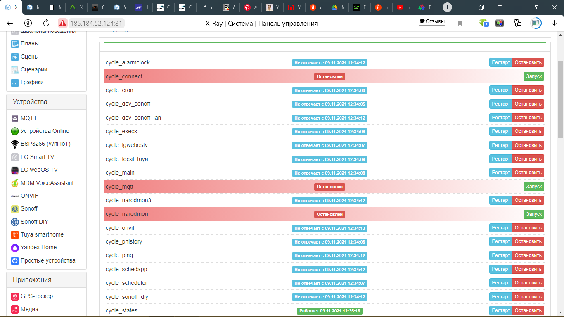The width and height of the screenshot is (564, 317).
Task: Click the Простые устройства power icon
Action: (x=14, y=261)
